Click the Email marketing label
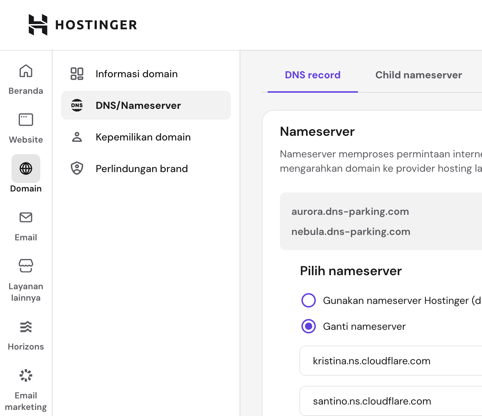This screenshot has height=416, width=482. pos(26,401)
